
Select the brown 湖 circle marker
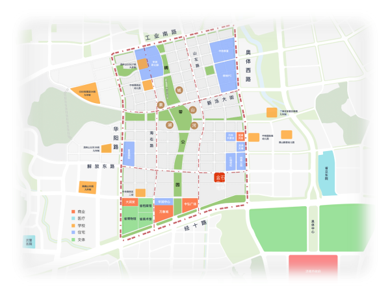tap(169, 124)
